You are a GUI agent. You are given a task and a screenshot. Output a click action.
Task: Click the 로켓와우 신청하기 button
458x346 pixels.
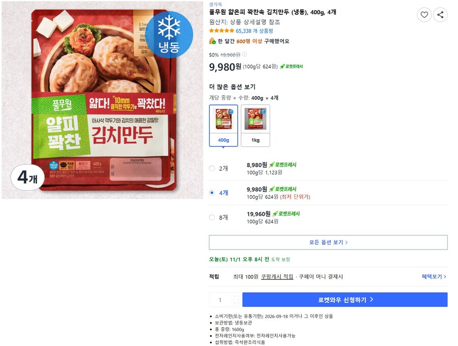[x=345, y=299]
